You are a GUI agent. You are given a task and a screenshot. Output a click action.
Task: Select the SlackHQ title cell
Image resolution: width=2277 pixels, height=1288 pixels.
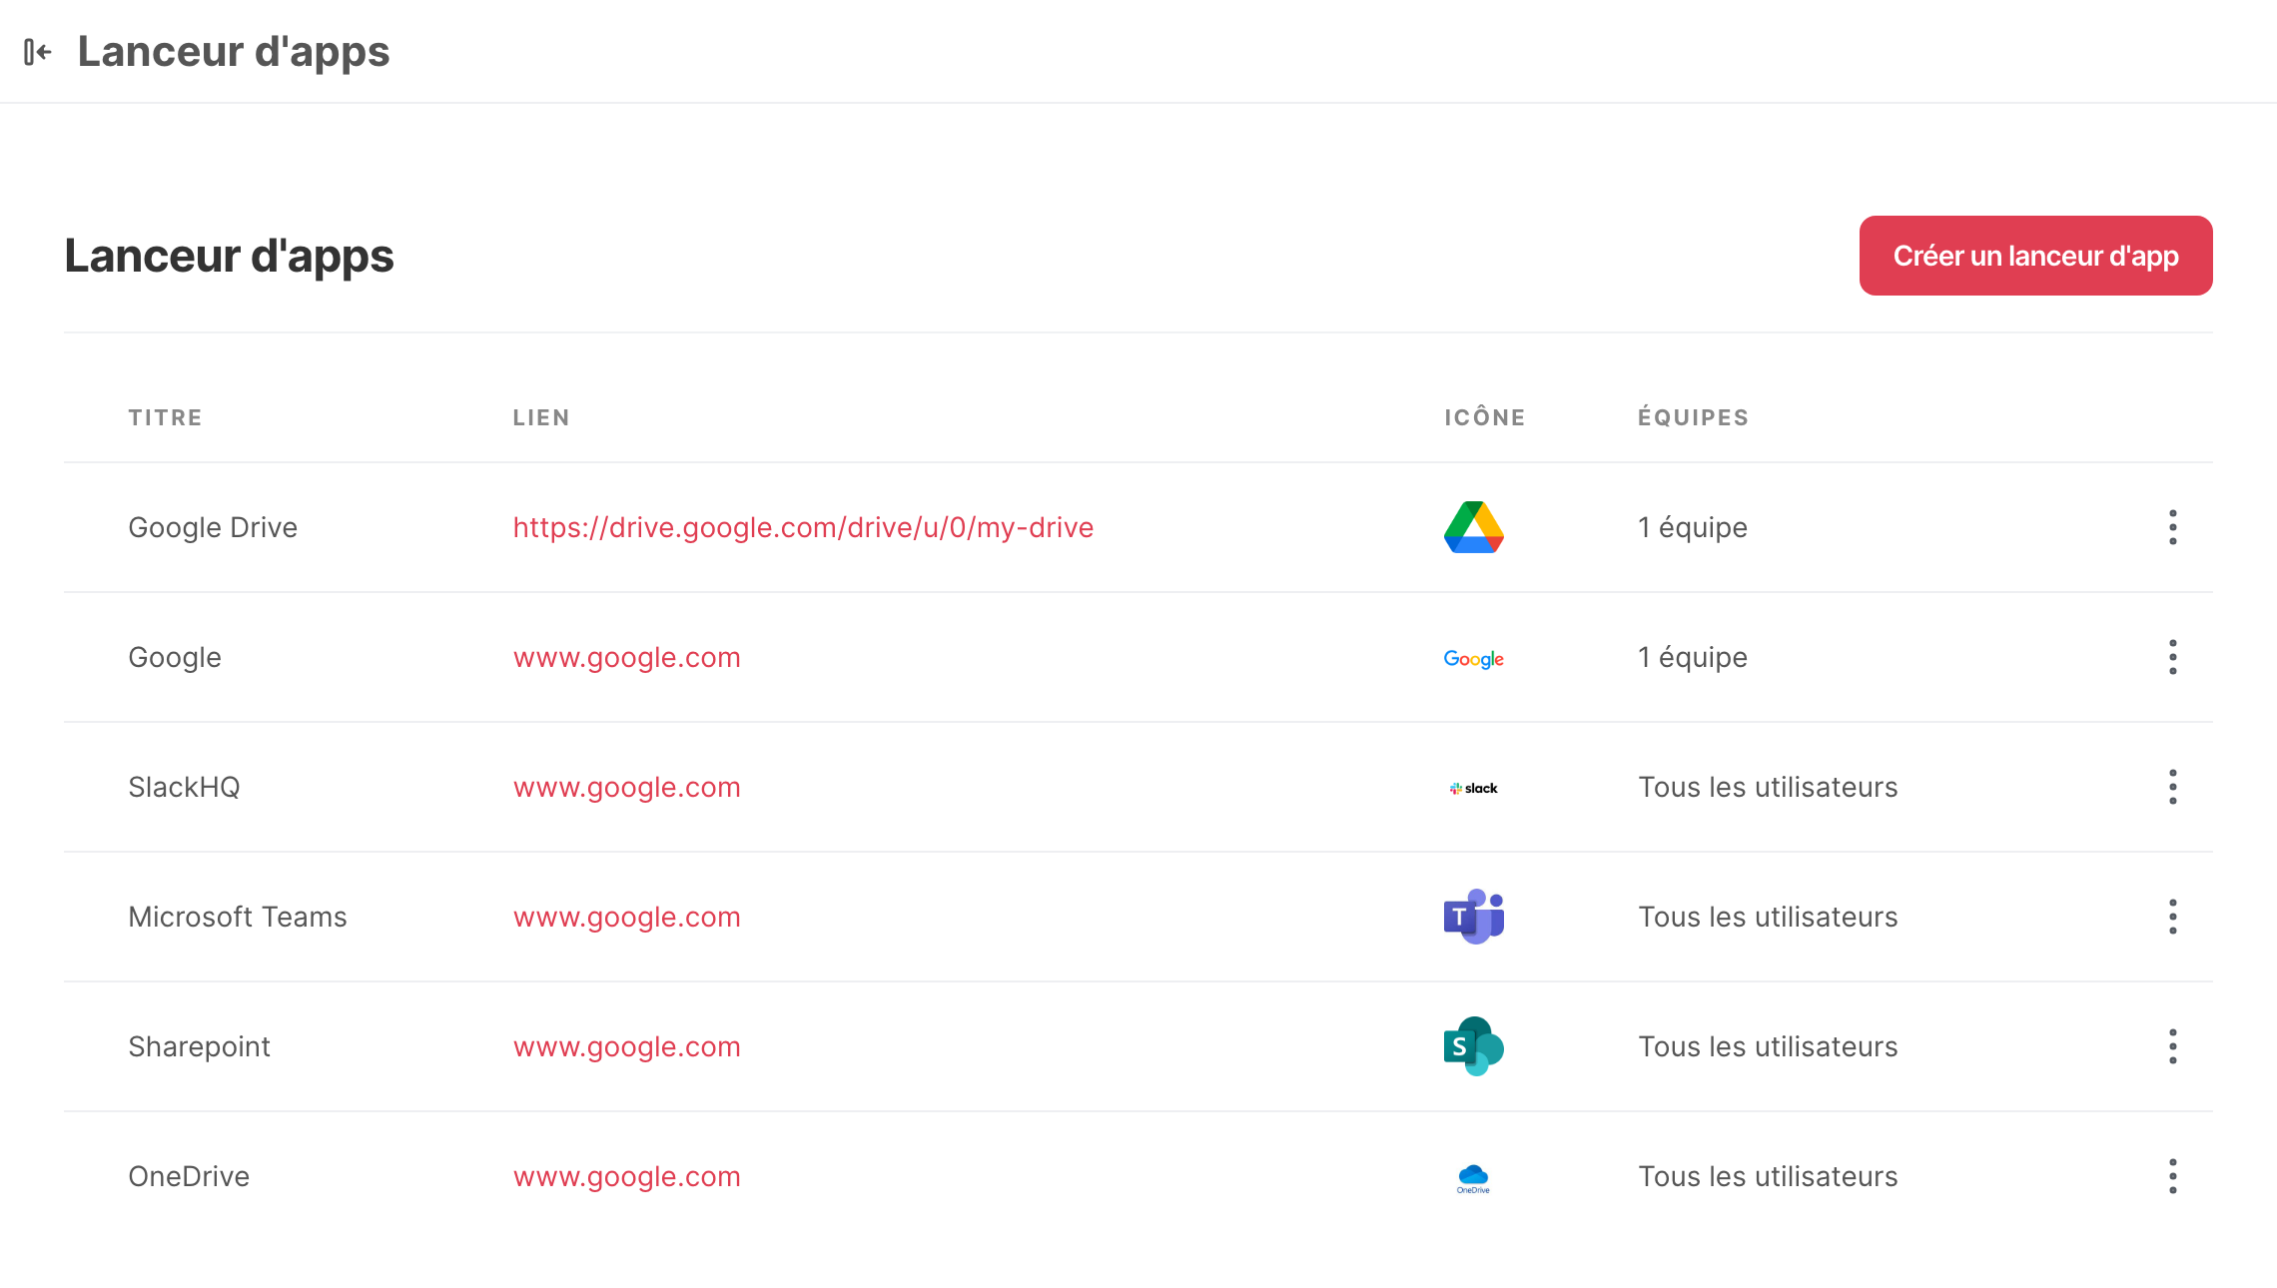[x=184, y=787]
